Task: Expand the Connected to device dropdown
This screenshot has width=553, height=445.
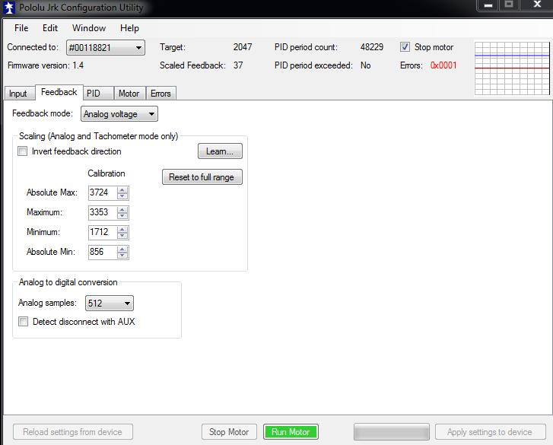Action: [106, 47]
